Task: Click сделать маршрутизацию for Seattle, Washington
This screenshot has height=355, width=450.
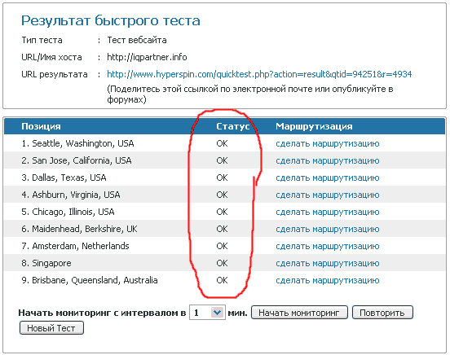Action: point(328,143)
